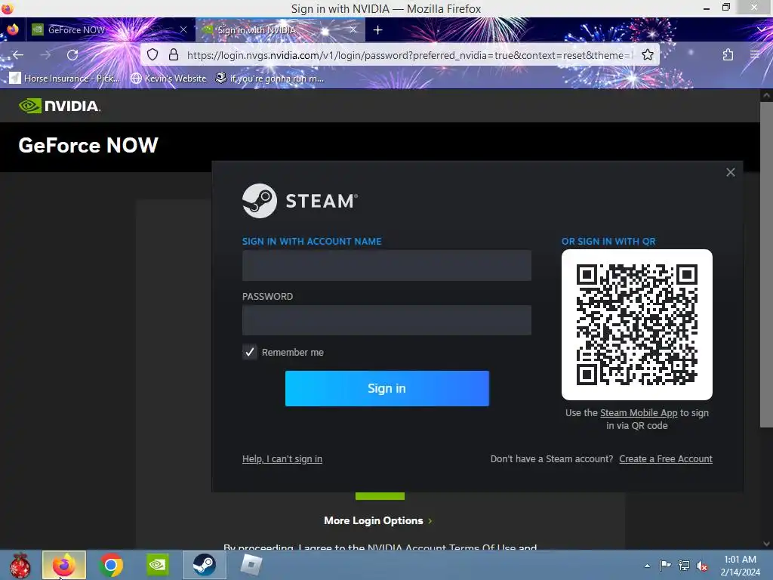773x580 pixels.
Task: Click Create a Free Account link
Action: coord(666,458)
